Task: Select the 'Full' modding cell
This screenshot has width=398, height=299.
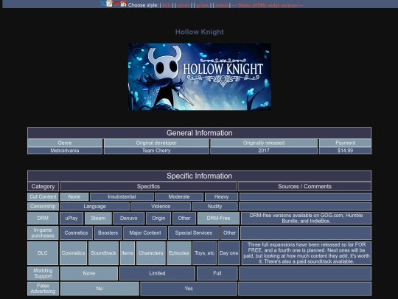Action: coord(217,273)
